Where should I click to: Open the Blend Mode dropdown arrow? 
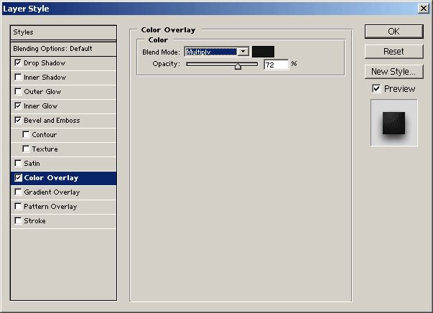click(x=243, y=52)
